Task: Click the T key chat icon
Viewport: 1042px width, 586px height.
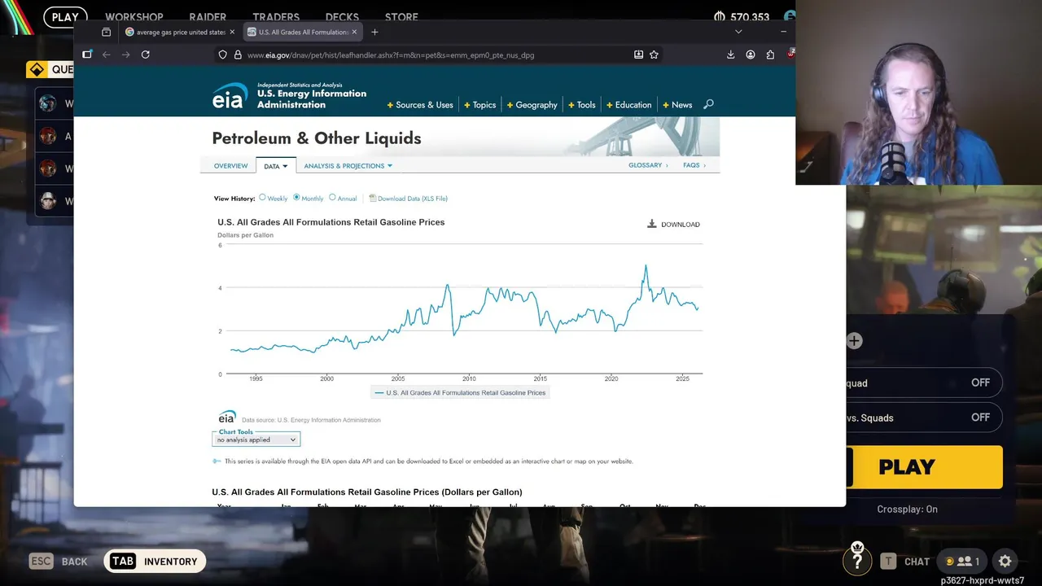Action: pyautogui.click(x=888, y=561)
